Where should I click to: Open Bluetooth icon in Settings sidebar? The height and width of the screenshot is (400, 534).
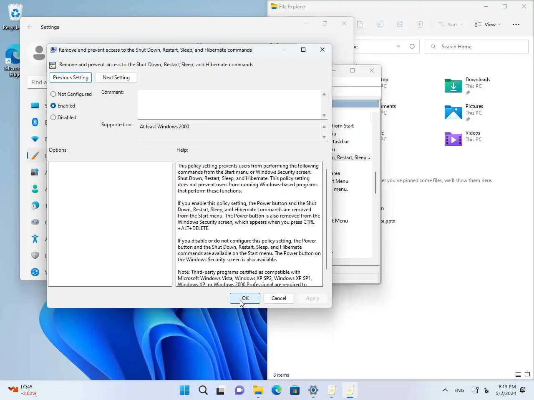pyautogui.click(x=35, y=122)
